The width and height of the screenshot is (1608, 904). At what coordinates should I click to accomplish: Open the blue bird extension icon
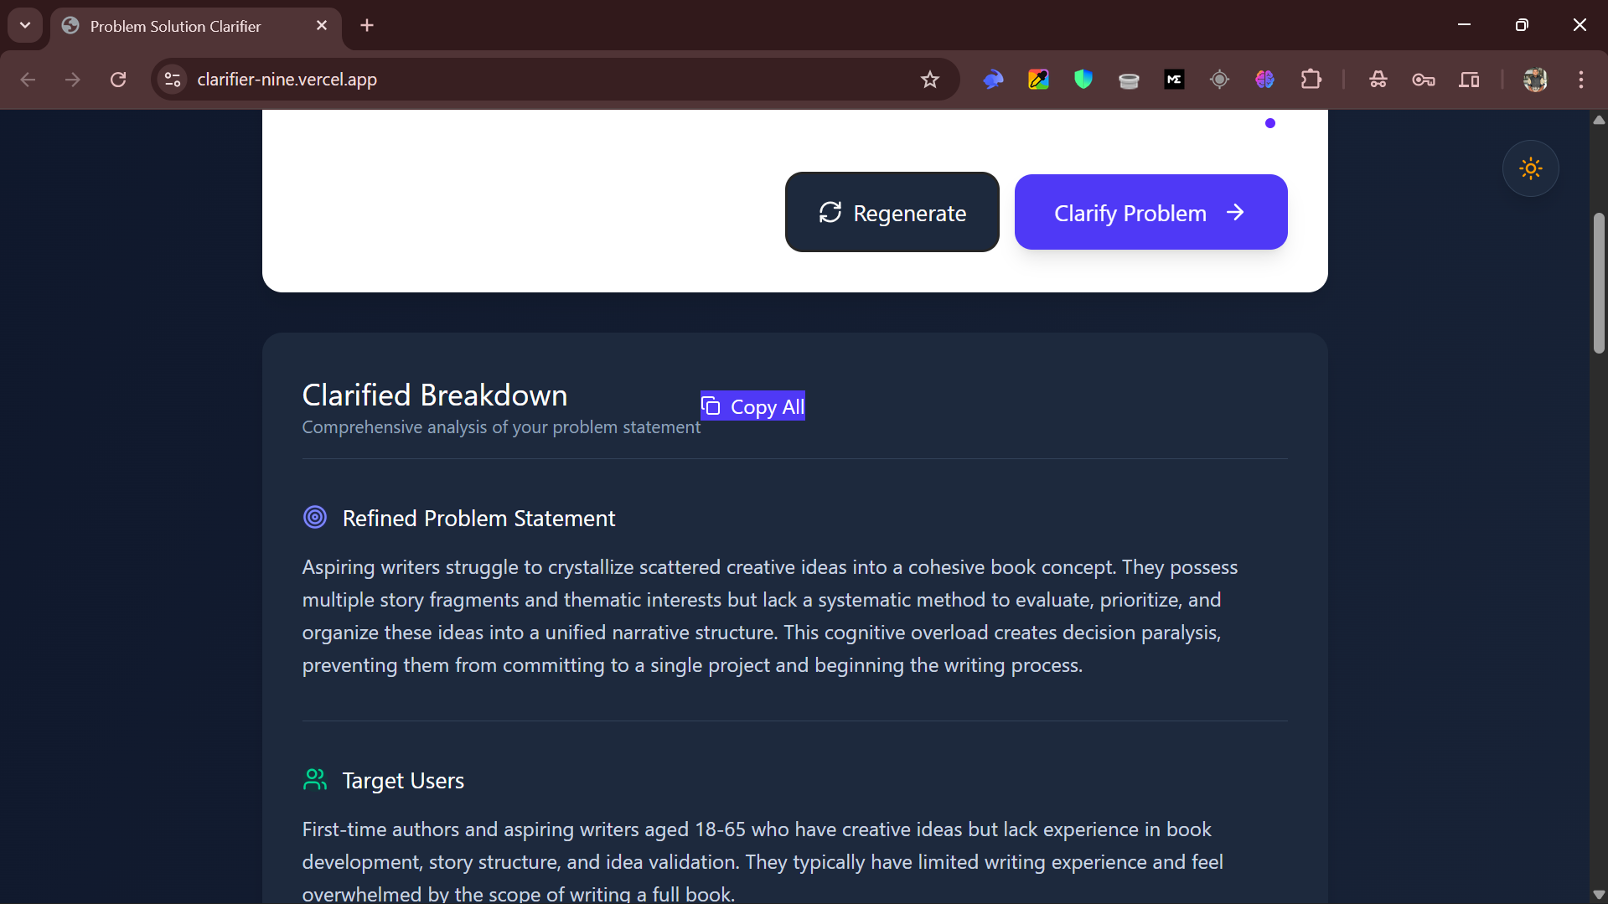[993, 80]
